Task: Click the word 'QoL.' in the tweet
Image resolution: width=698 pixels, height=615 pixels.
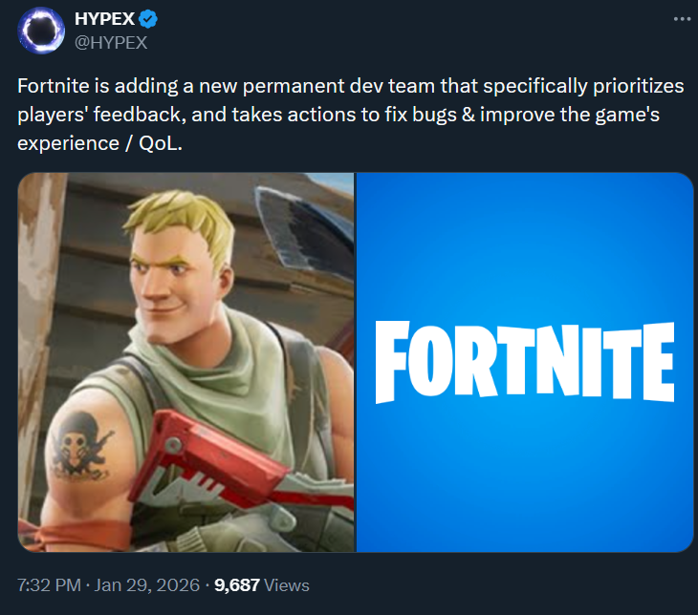Action: (161, 143)
